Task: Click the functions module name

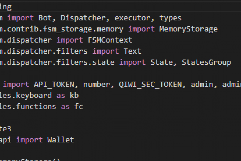Action: [36, 107]
